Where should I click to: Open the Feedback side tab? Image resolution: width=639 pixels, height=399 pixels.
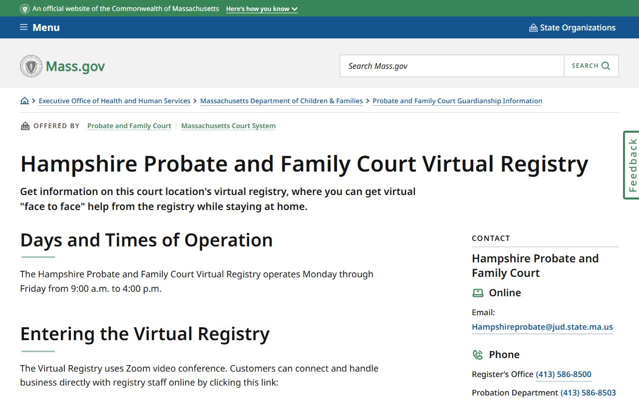tap(632, 165)
